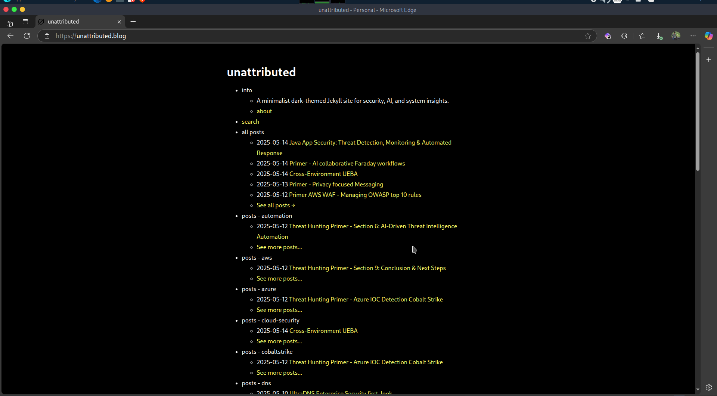Refresh the unattributed.blog page
Screen dimensions: 717x396
point(27,36)
